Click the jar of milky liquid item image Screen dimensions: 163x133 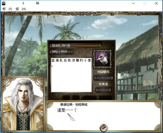(x=103, y=59)
